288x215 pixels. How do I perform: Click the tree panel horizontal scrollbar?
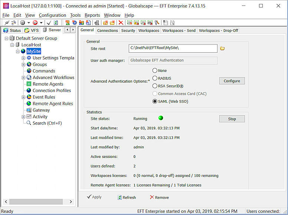(x=36, y=202)
